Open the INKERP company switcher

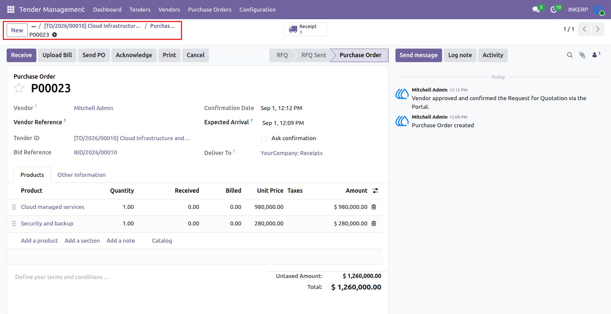578,10
